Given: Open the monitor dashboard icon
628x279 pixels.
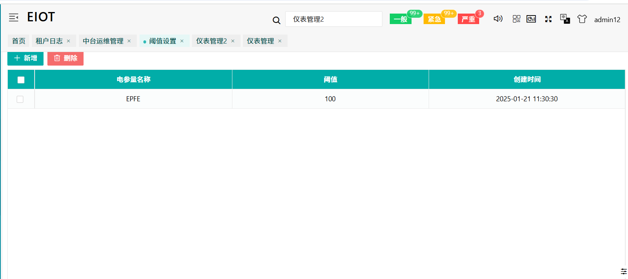Looking at the screenshot, I should click(x=531, y=19).
